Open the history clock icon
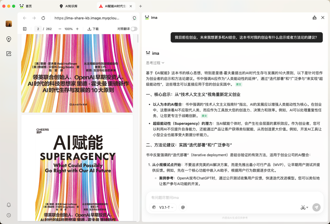 pos(9,215)
